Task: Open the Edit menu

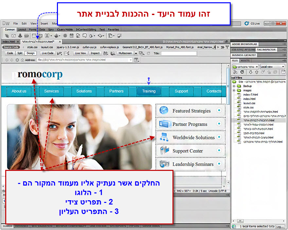Action: (24, 24)
